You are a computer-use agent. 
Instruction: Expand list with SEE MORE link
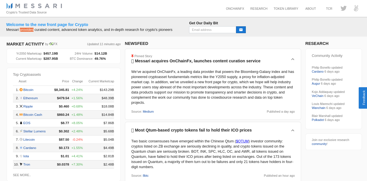click(x=22, y=175)
